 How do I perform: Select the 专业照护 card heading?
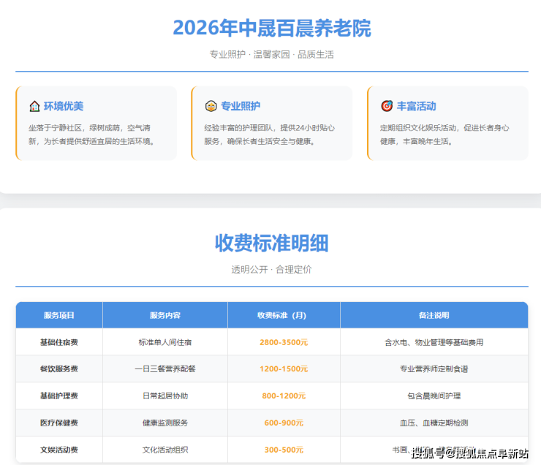(241, 106)
